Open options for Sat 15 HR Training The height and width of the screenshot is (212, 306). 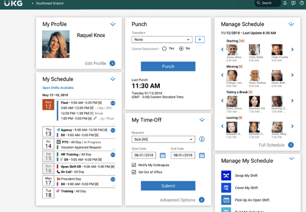[113, 155]
